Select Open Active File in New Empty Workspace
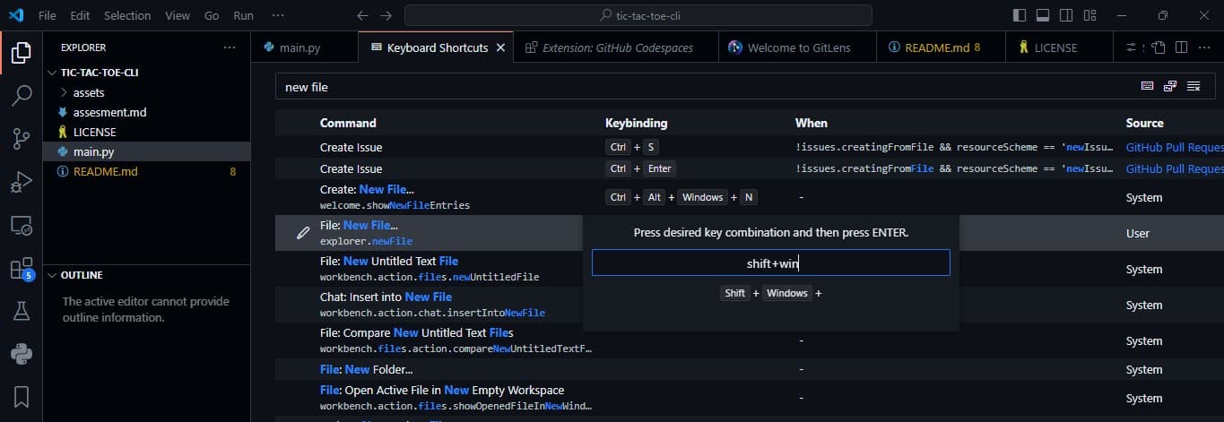Image resolution: width=1224 pixels, height=422 pixels. [750, 398]
